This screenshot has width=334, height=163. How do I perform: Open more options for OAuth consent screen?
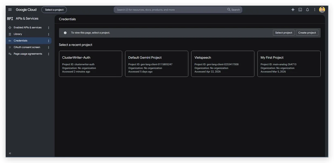click(48, 47)
